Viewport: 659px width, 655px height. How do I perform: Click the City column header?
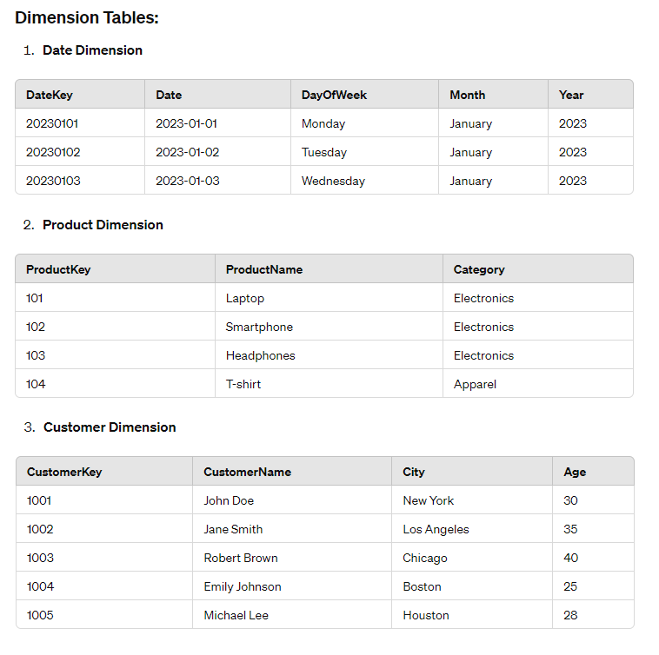click(x=414, y=472)
